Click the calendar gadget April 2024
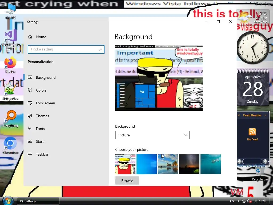 [x=253, y=87]
